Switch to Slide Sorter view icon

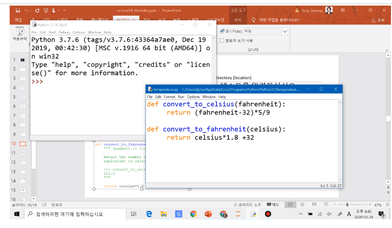(302, 205)
